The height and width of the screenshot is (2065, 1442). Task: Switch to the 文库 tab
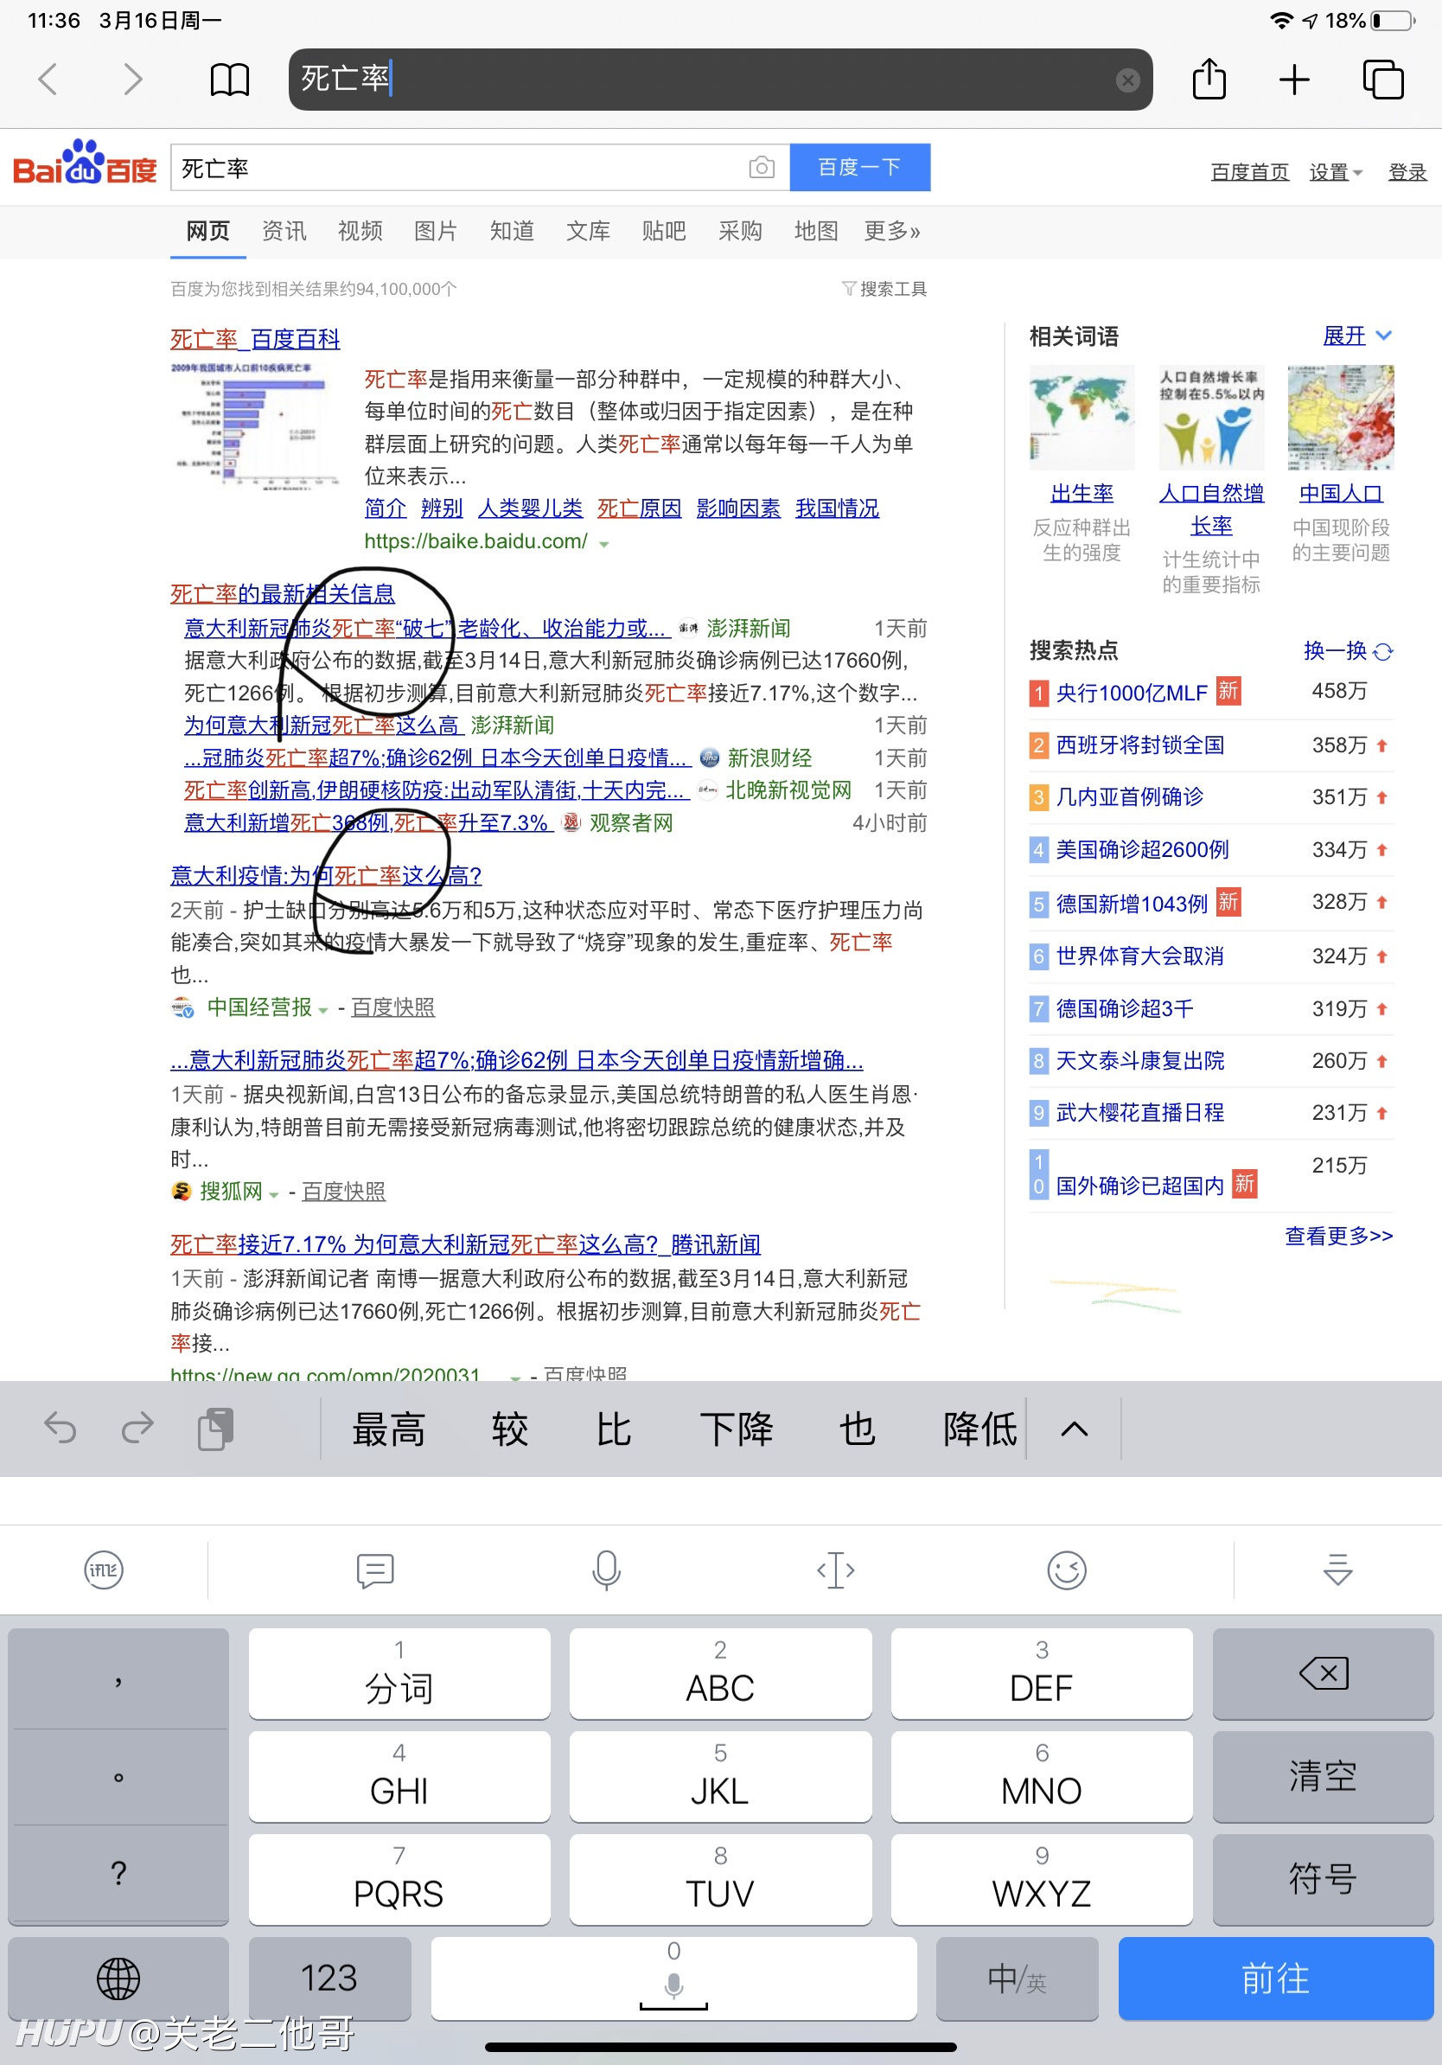[588, 231]
